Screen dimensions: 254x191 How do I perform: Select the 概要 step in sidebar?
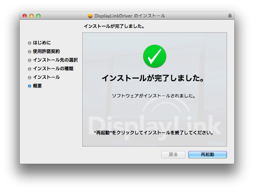tap(37, 86)
